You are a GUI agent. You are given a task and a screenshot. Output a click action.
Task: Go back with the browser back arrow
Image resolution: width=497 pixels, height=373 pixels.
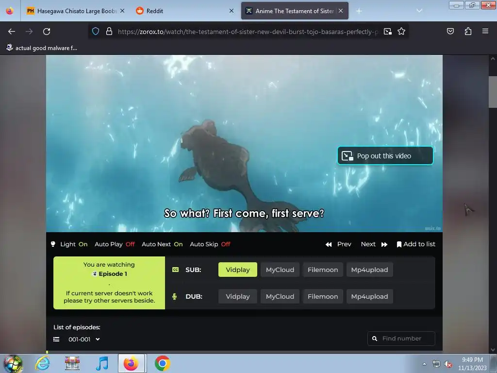pyautogui.click(x=12, y=32)
